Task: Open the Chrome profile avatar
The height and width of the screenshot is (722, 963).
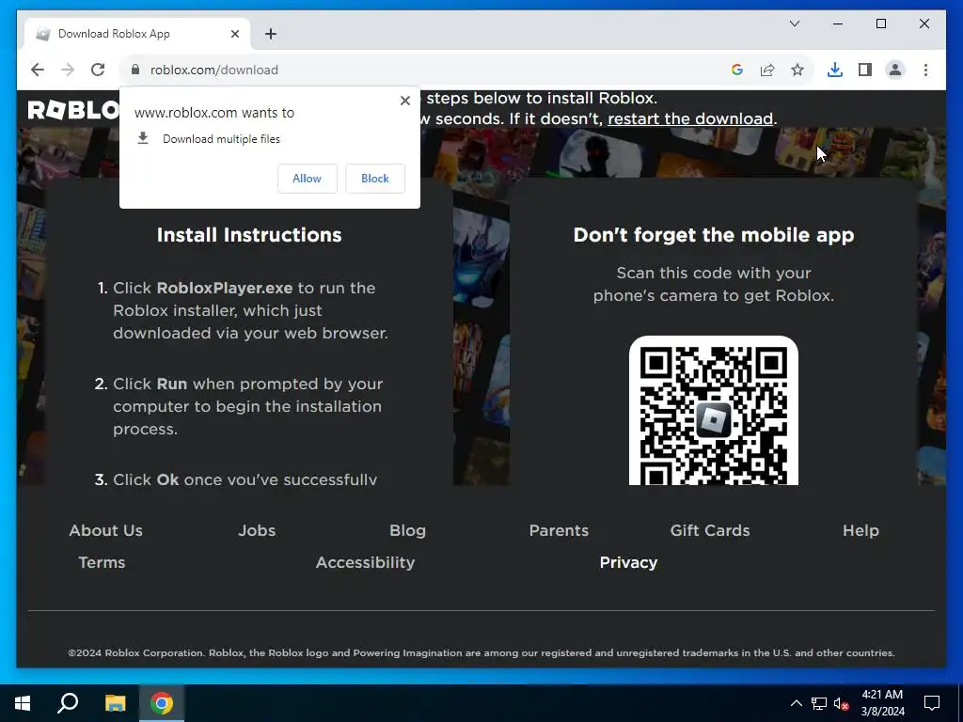Action: pyautogui.click(x=895, y=70)
